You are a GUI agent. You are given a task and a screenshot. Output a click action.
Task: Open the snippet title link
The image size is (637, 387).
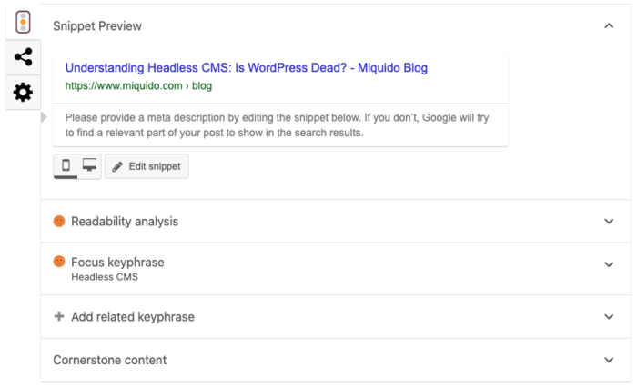pyautogui.click(x=247, y=68)
